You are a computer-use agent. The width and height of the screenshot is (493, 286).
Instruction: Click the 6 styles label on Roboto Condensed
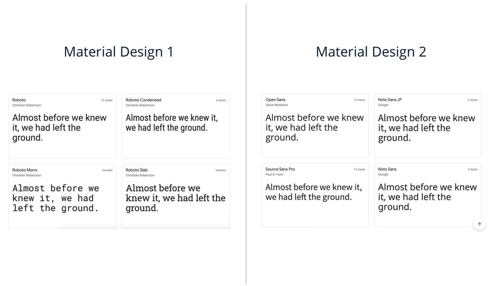click(x=220, y=100)
